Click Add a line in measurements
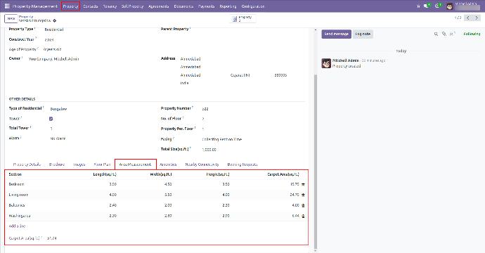485x253 pixels. pos(17,226)
